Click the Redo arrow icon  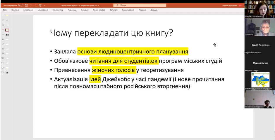coord(36,5)
